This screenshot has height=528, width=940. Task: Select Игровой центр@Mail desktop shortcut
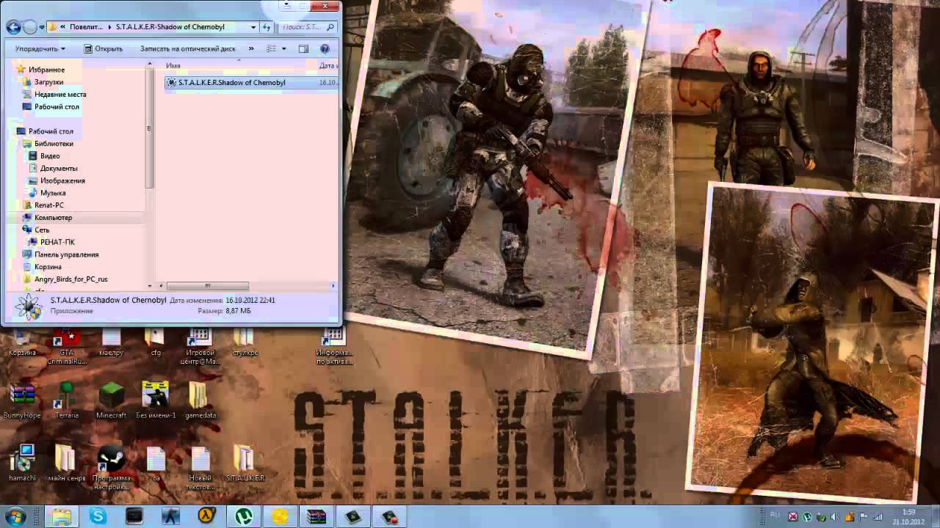[x=199, y=345]
